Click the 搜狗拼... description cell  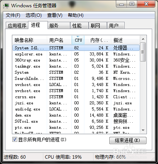coord(123,121)
